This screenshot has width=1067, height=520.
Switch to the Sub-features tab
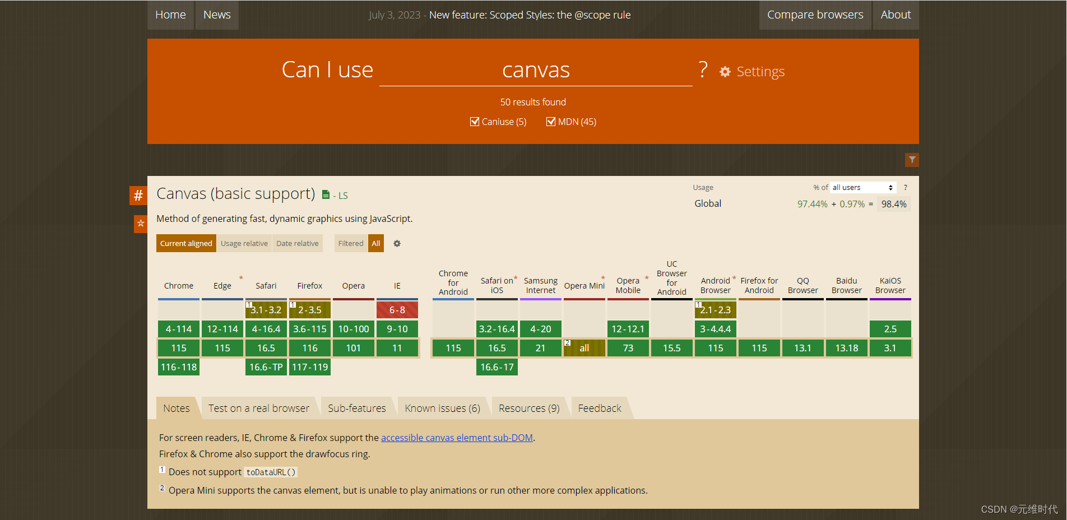(357, 408)
